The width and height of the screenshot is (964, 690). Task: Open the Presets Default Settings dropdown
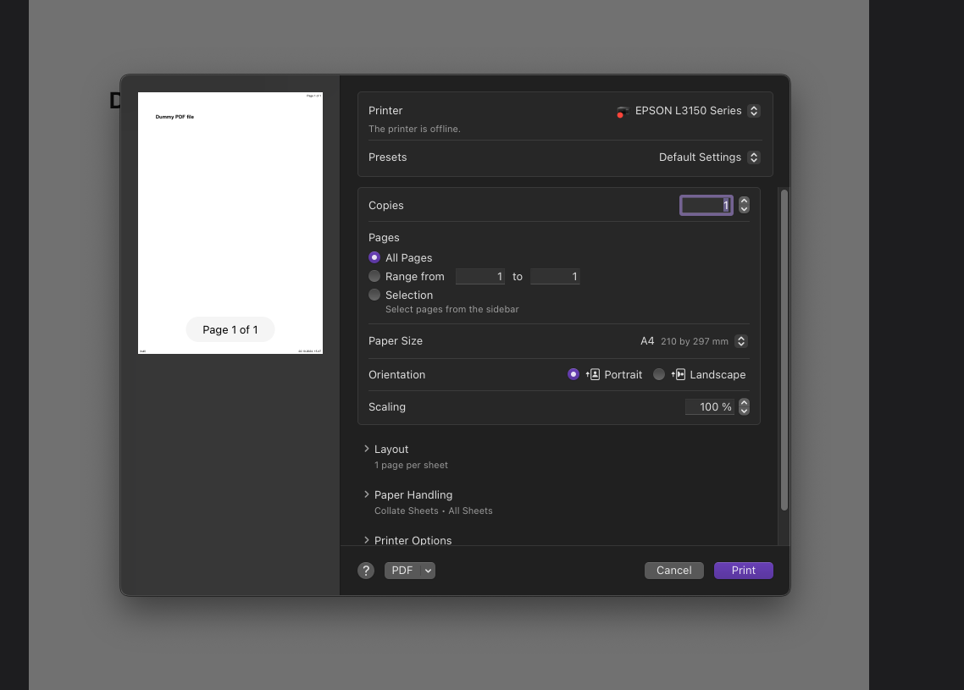point(754,157)
